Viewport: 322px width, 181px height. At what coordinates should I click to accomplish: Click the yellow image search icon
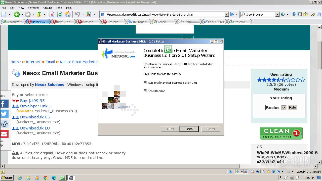coord(305,14)
